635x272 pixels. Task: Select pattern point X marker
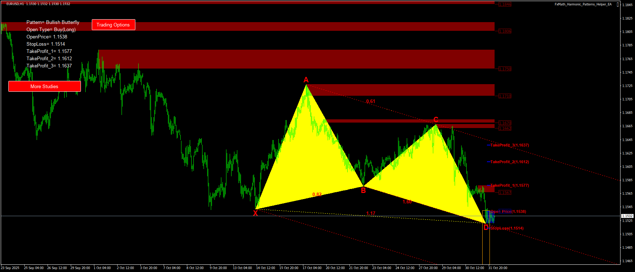click(255, 213)
